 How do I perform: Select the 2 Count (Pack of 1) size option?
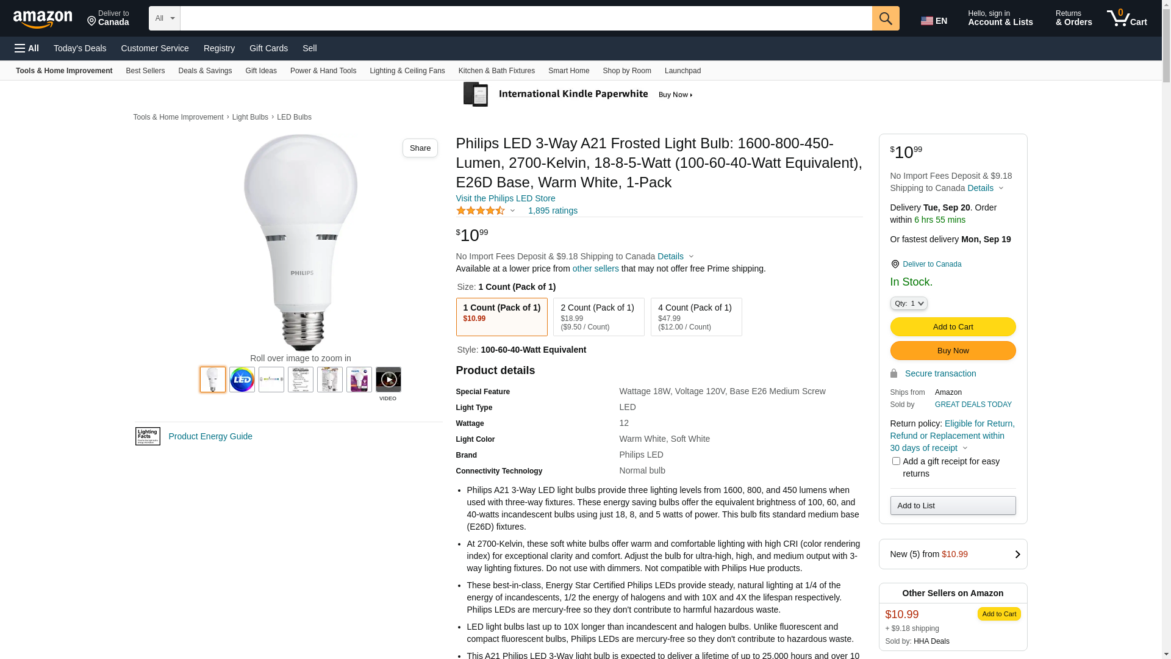click(x=598, y=317)
